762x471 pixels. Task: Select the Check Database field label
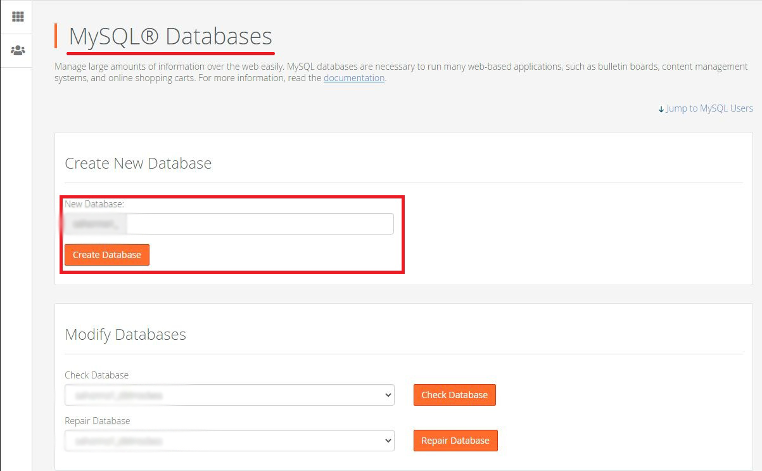pyautogui.click(x=97, y=375)
